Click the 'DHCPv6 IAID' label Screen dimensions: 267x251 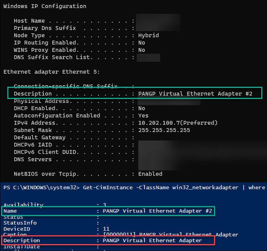33,145
